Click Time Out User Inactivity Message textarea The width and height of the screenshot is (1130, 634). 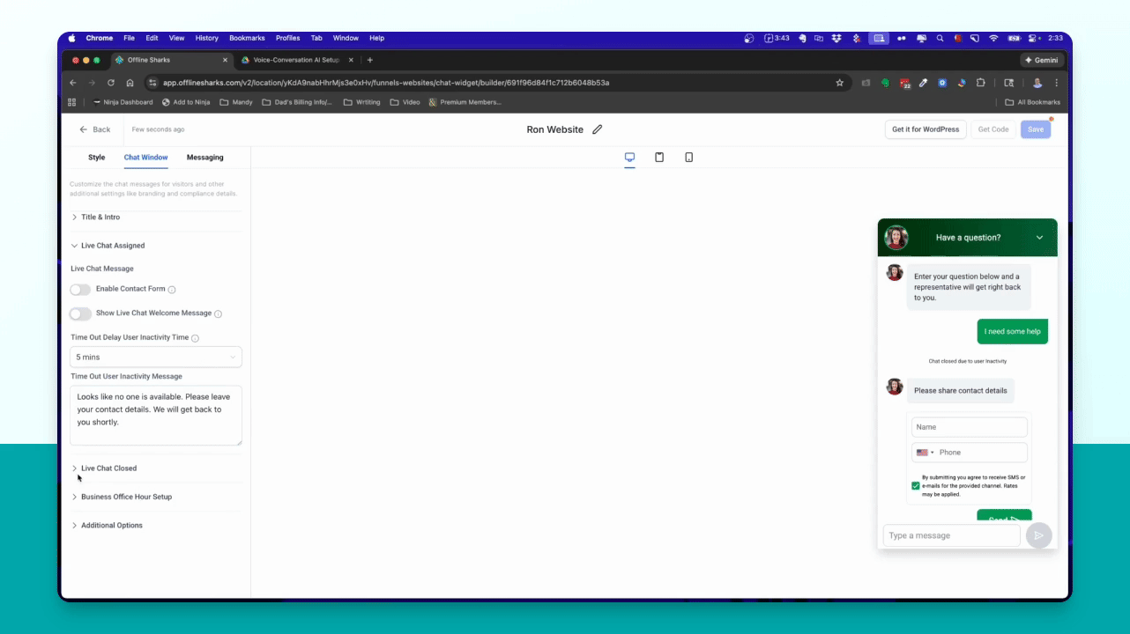(x=156, y=416)
